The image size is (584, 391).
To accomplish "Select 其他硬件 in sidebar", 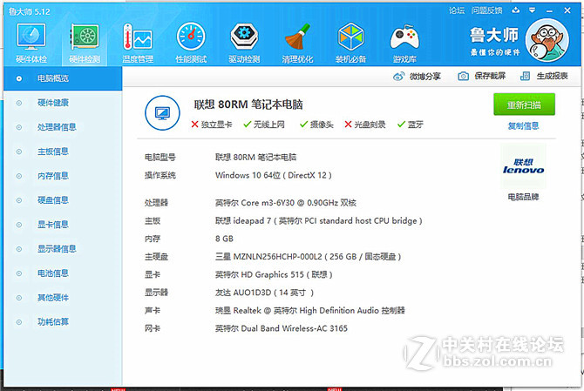I will click(63, 298).
